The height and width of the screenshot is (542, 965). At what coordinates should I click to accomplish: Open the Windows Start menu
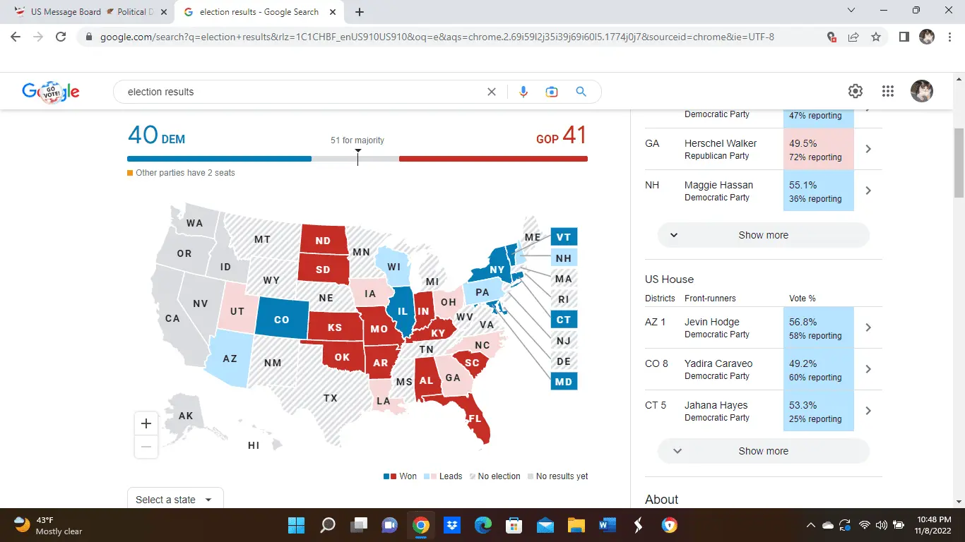point(296,525)
